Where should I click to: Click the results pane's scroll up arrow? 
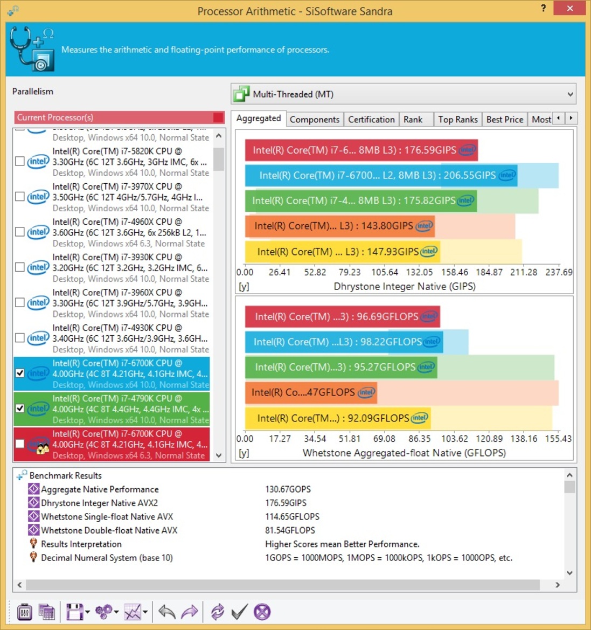tap(569, 475)
